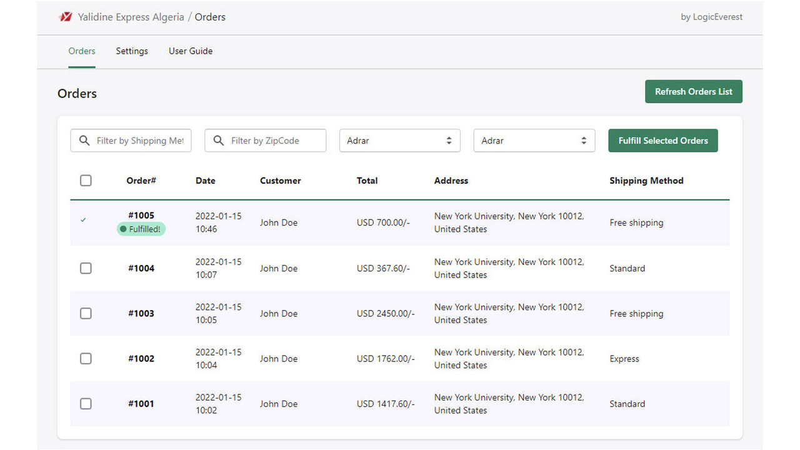Click the date 2022-01-15 10:02
800x450 pixels.
(x=218, y=404)
